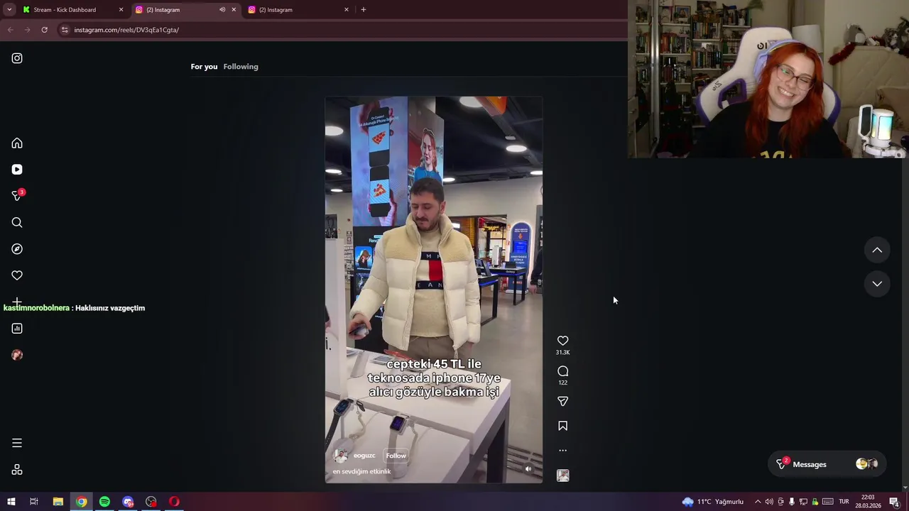Click the 122 comment count

pyautogui.click(x=562, y=383)
